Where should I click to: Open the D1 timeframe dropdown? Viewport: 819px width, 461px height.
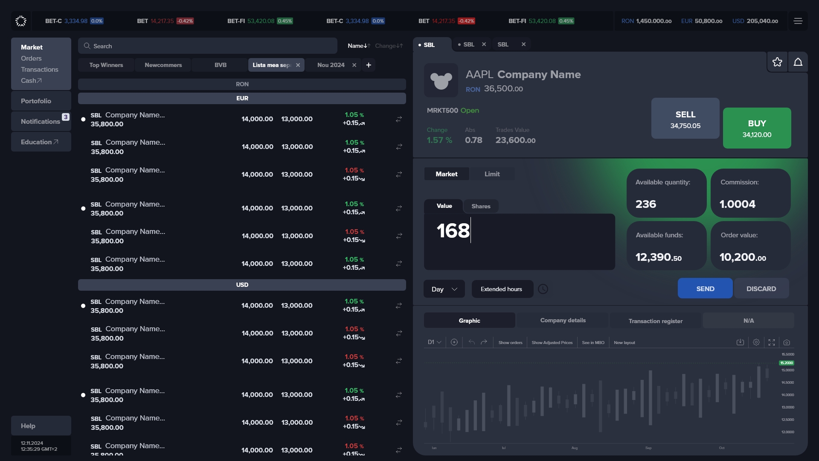(x=434, y=342)
